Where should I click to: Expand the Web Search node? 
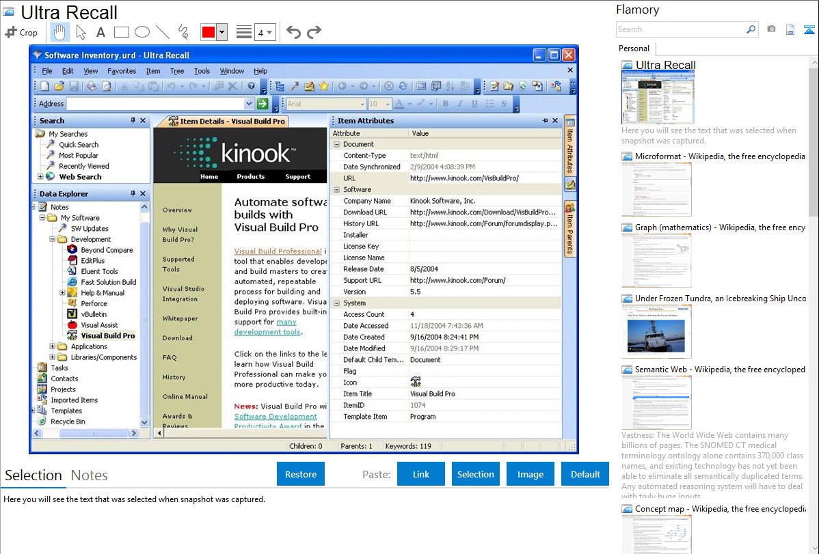pyautogui.click(x=40, y=176)
